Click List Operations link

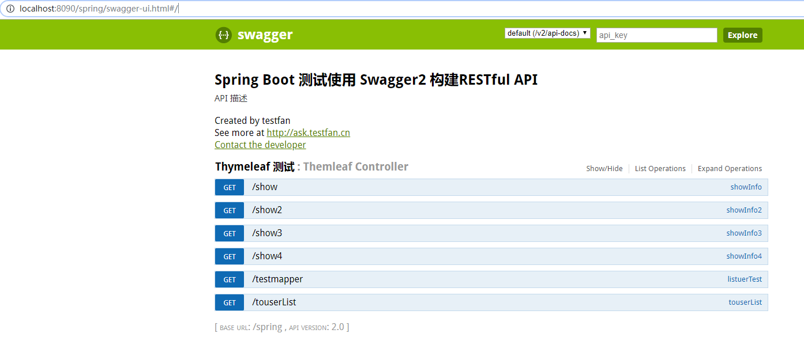click(x=660, y=169)
